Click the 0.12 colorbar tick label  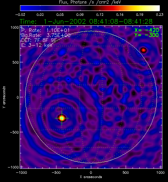pyautogui.click(x=100, y=15)
